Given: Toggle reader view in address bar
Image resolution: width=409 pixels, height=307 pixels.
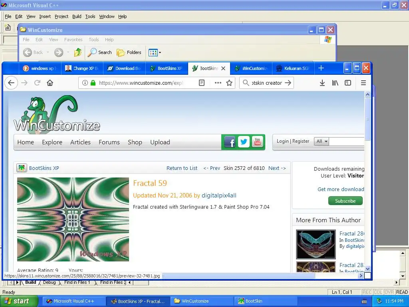Looking at the screenshot, I should pos(202,83).
